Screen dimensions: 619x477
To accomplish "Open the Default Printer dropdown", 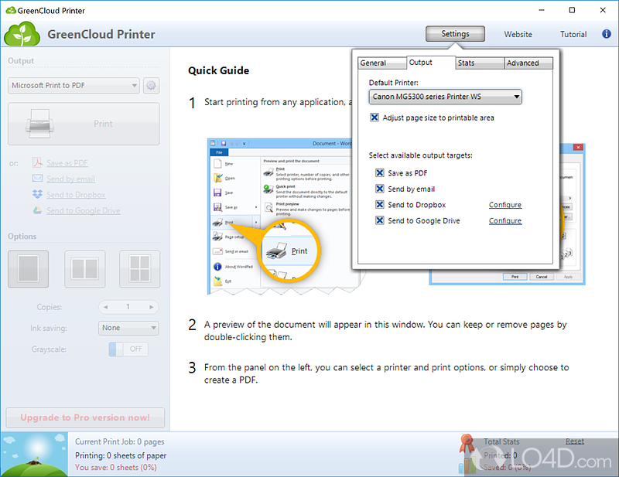I will click(446, 97).
